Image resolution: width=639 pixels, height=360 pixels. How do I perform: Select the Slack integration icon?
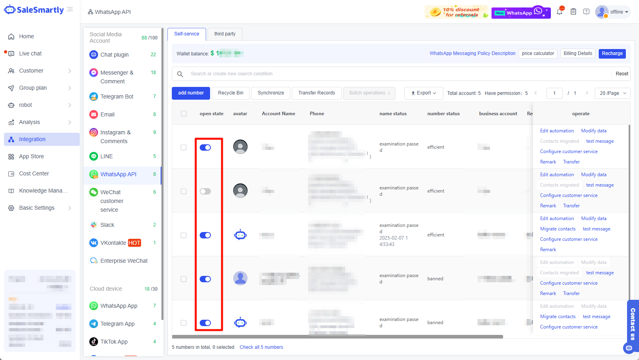click(93, 224)
